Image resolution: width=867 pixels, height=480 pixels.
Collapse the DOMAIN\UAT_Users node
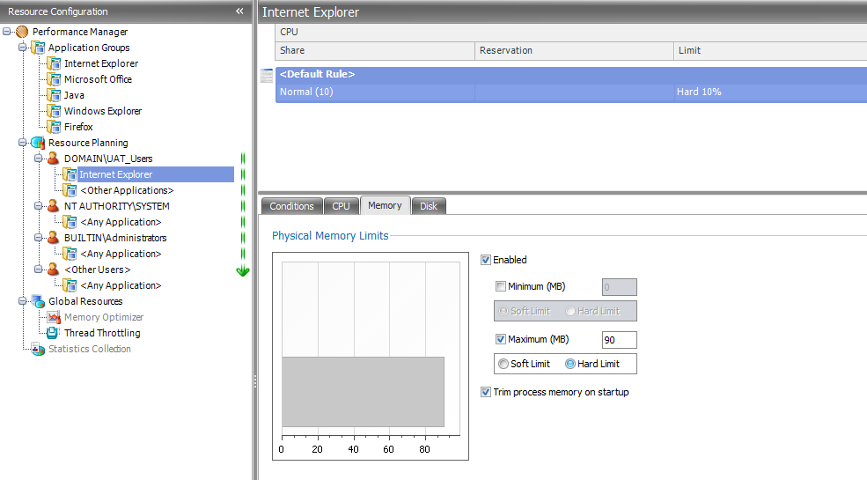click(x=38, y=159)
